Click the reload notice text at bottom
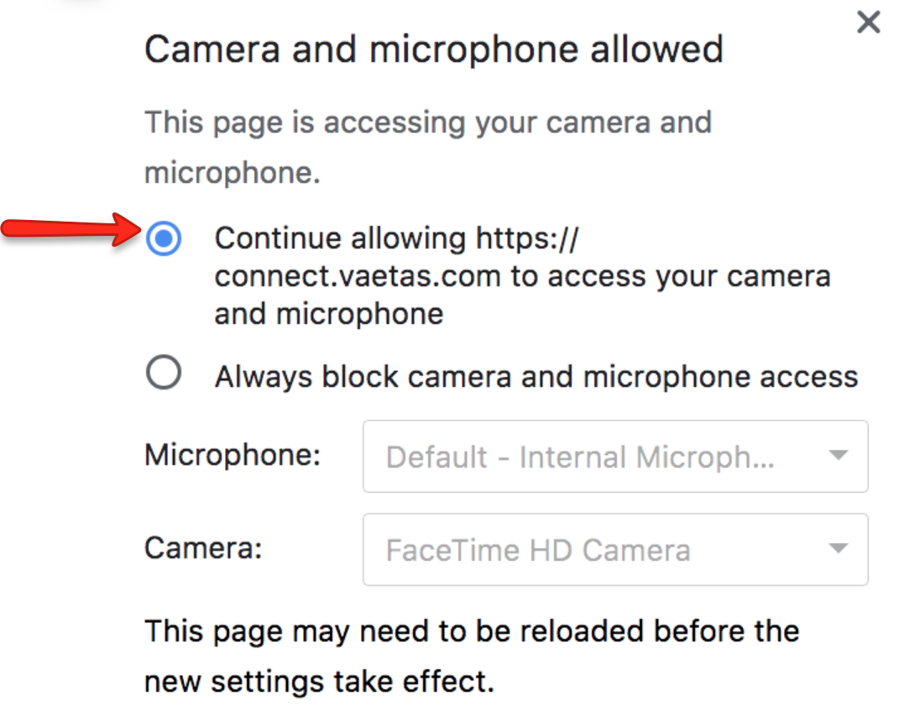This screenshot has height=712, width=920. [x=472, y=657]
